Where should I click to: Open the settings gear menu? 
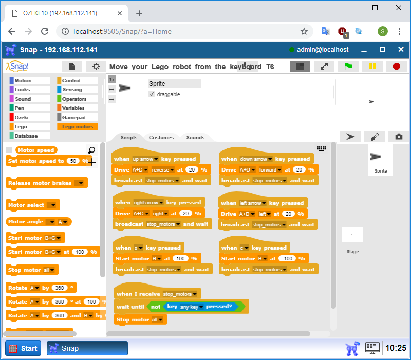[96, 66]
